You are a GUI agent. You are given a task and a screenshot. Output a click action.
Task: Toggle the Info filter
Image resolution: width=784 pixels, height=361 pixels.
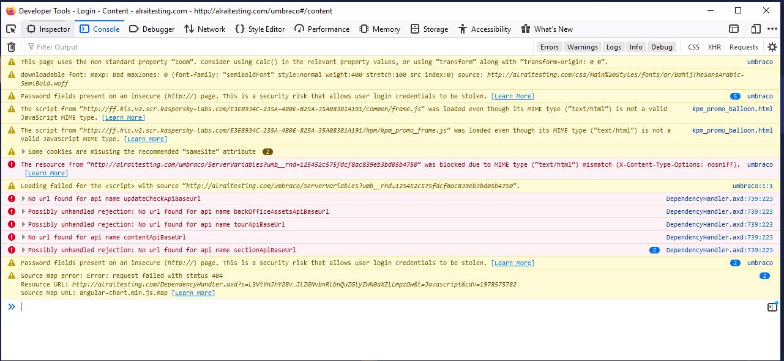point(636,47)
